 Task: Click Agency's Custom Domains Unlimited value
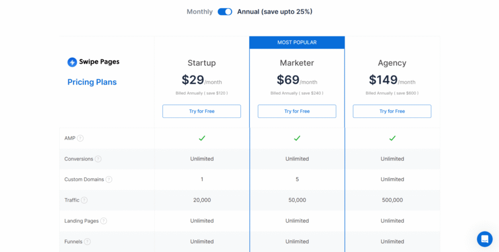point(392,179)
